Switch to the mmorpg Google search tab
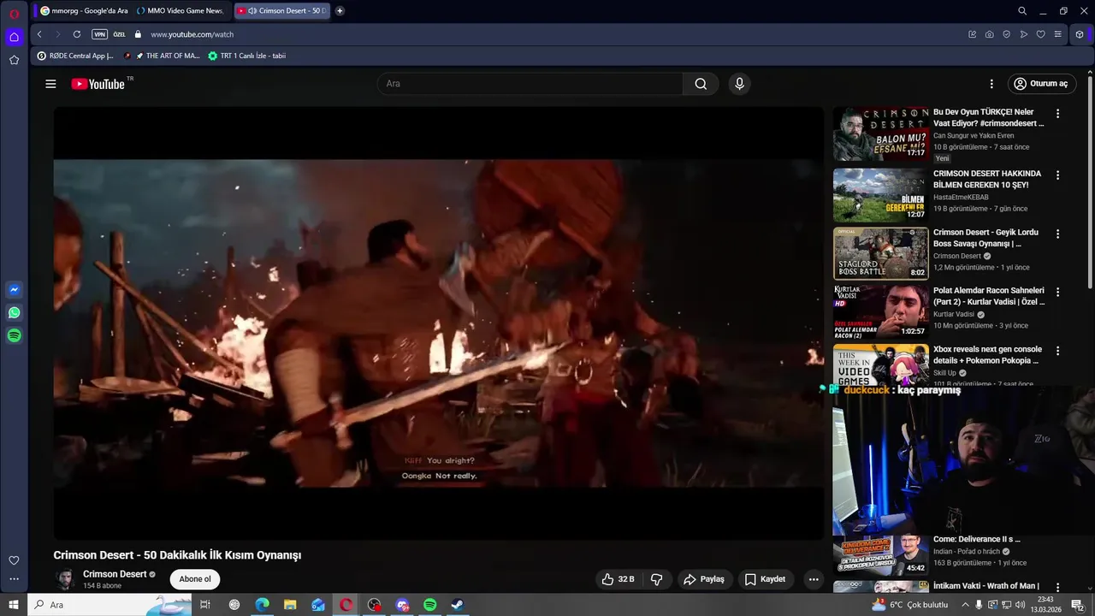Image resolution: width=1095 pixels, height=616 pixels. tap(84, 10)
